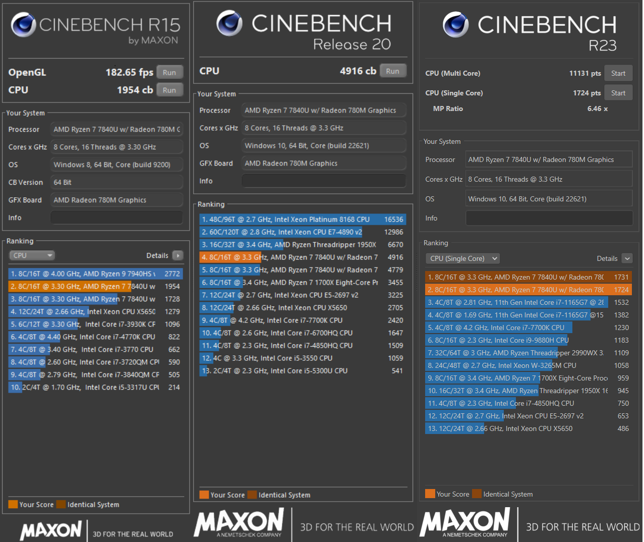The width and height of the screenshot is (644, 542).
Task: Select the Core i7-6700HQ row in Release 20
Action: [303, 333]
